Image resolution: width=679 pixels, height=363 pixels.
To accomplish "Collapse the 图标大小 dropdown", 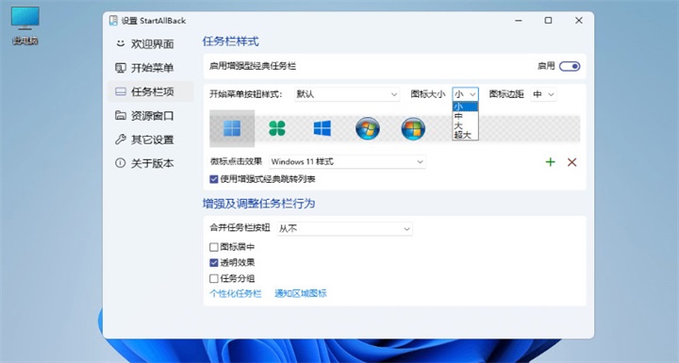I will (466, 94).
